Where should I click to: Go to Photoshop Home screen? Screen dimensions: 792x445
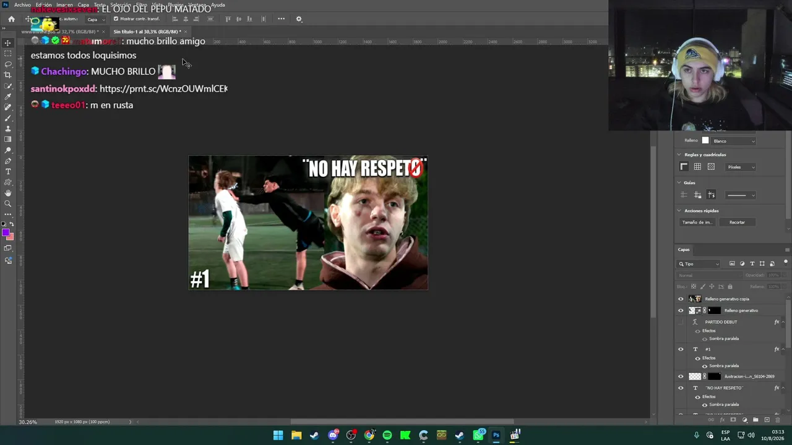11,19
